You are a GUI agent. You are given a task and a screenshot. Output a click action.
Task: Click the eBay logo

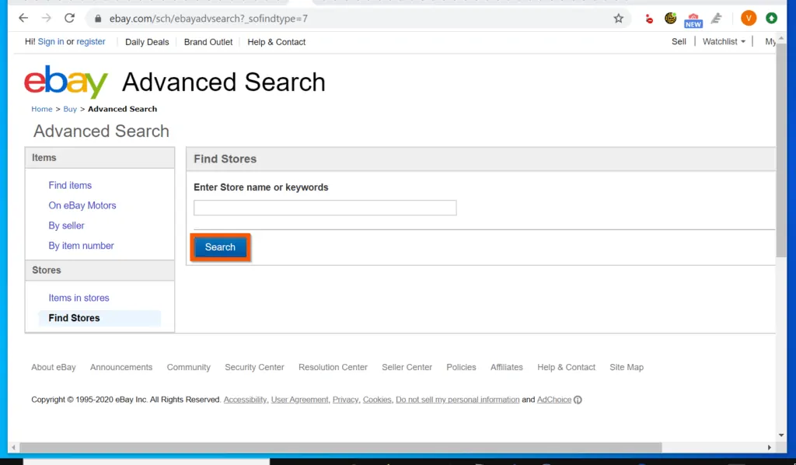66,81
